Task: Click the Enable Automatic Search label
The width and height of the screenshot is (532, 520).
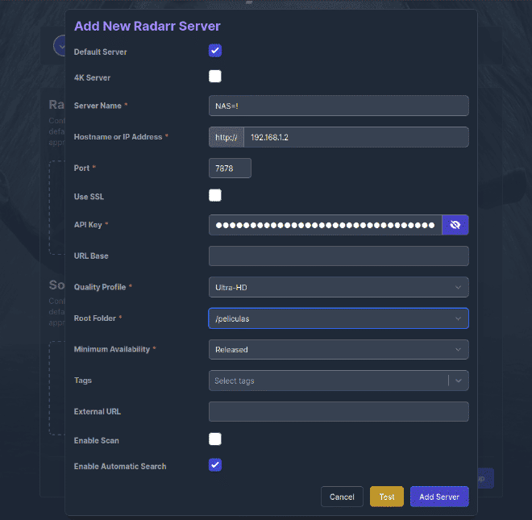Action: [120, 466]
